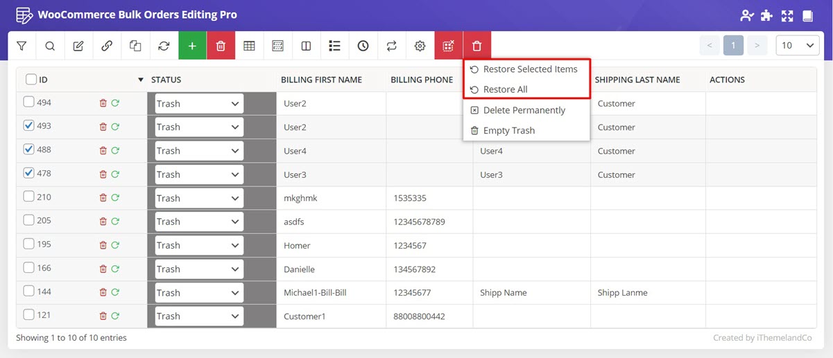The width and height of the screenshot is (833, 358).
Task: Click the red delete trash toolbar button
Action: coord(221,46)
